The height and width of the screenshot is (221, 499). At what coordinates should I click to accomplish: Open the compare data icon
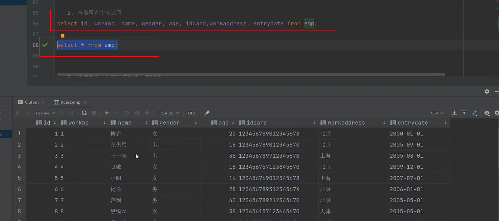point(474,113)
